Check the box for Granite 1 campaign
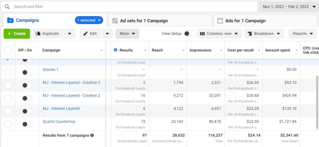The width and height of the screenshot is (319, 147). coord(8,72)
